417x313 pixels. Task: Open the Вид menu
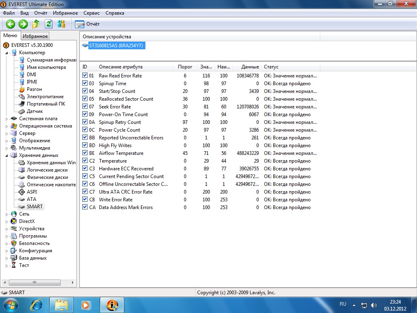pyautogui.click(x=24, y=13)
